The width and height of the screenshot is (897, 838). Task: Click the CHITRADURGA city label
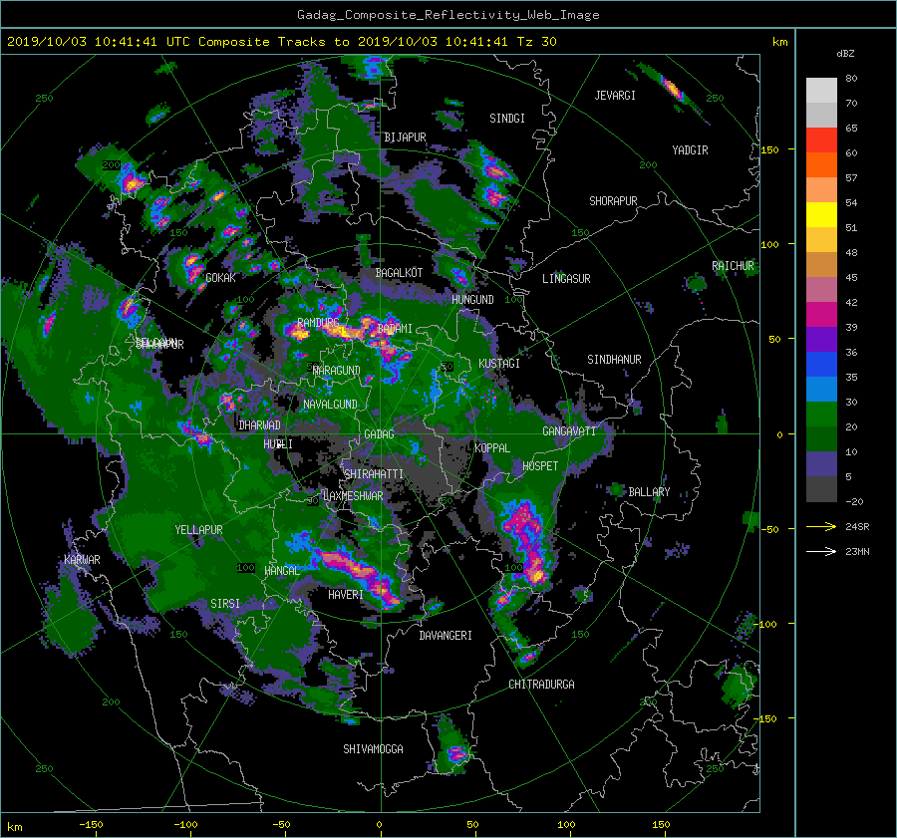pyautogui.click(x=541, y=685)
